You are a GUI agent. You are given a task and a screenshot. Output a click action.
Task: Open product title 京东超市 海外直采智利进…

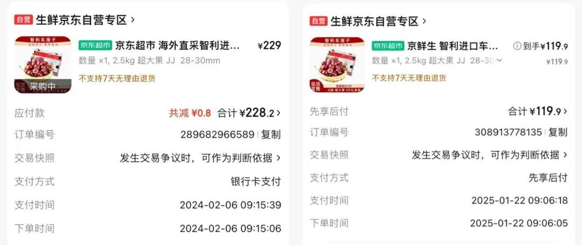coord(177,46)
